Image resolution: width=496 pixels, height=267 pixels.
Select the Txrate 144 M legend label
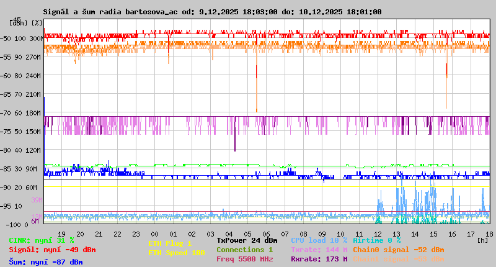pyautogui.click(x=319, y=250)
